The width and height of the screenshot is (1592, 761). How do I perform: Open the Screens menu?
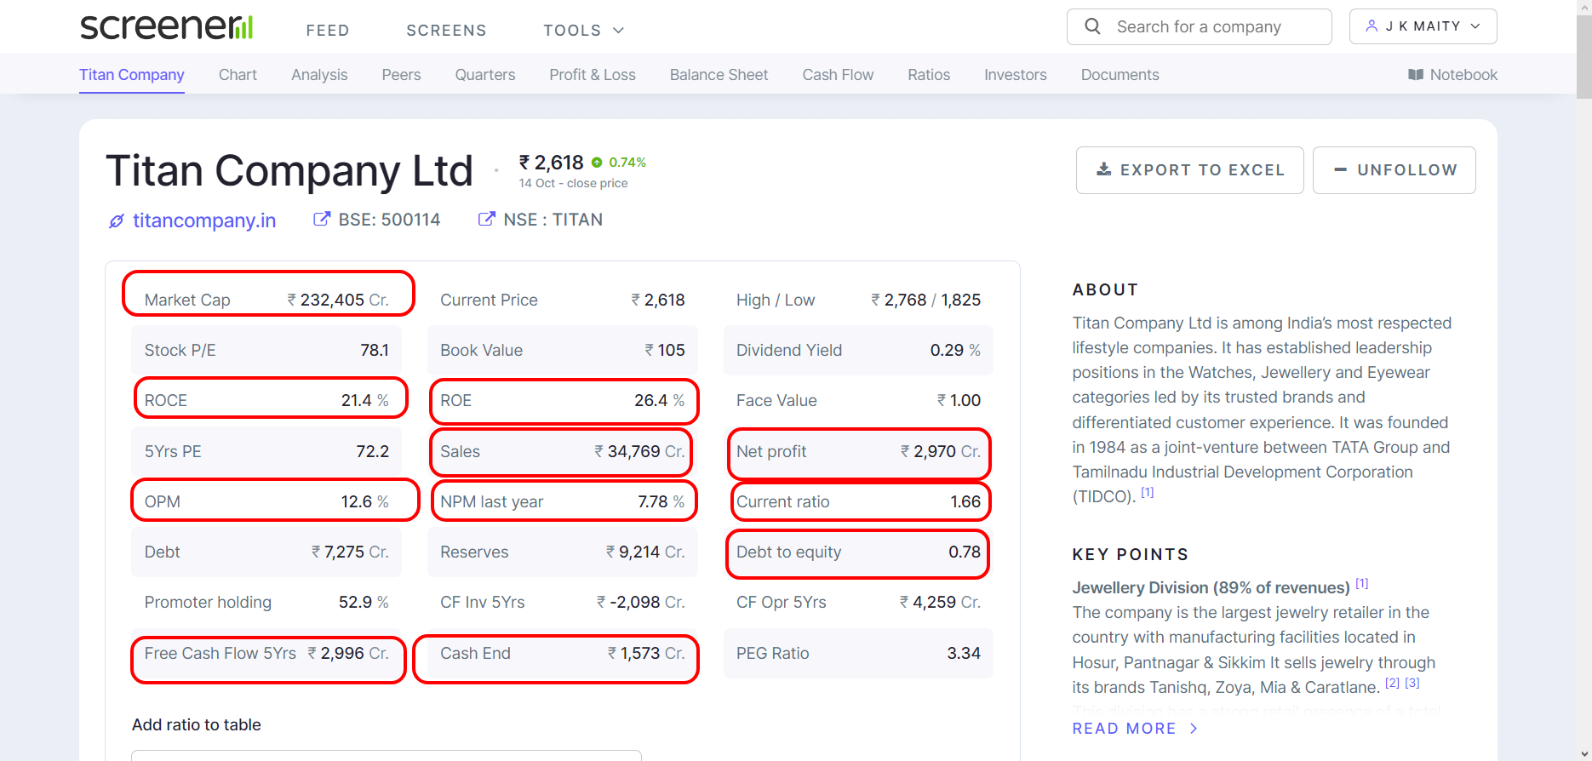[446, 31]
